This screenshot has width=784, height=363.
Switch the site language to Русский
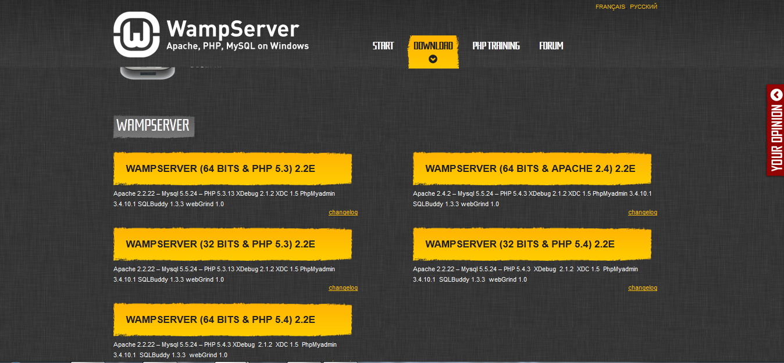[x=643, y=7]
